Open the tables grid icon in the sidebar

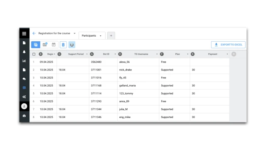point(24,88)
